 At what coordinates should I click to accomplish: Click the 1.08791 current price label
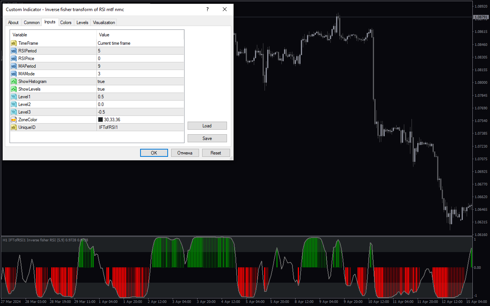[481, 17]
